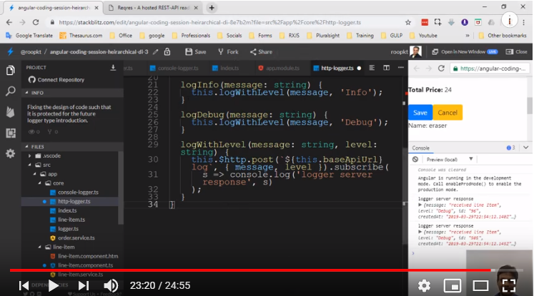Collapse the src folder in the file tree
The height and width of the screenshot is (296, 534).
(45, 164)
